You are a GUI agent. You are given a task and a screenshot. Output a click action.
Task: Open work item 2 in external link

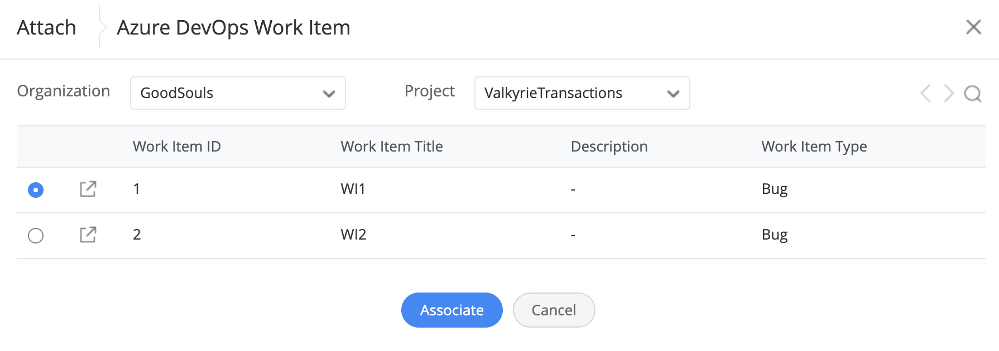pos(88,235)
